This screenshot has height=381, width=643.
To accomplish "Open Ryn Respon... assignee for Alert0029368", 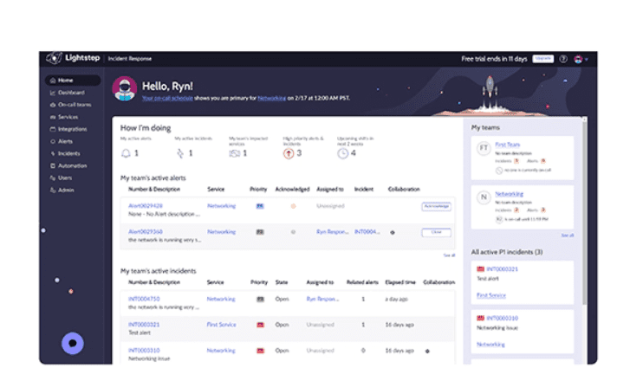I will [333, 232].
